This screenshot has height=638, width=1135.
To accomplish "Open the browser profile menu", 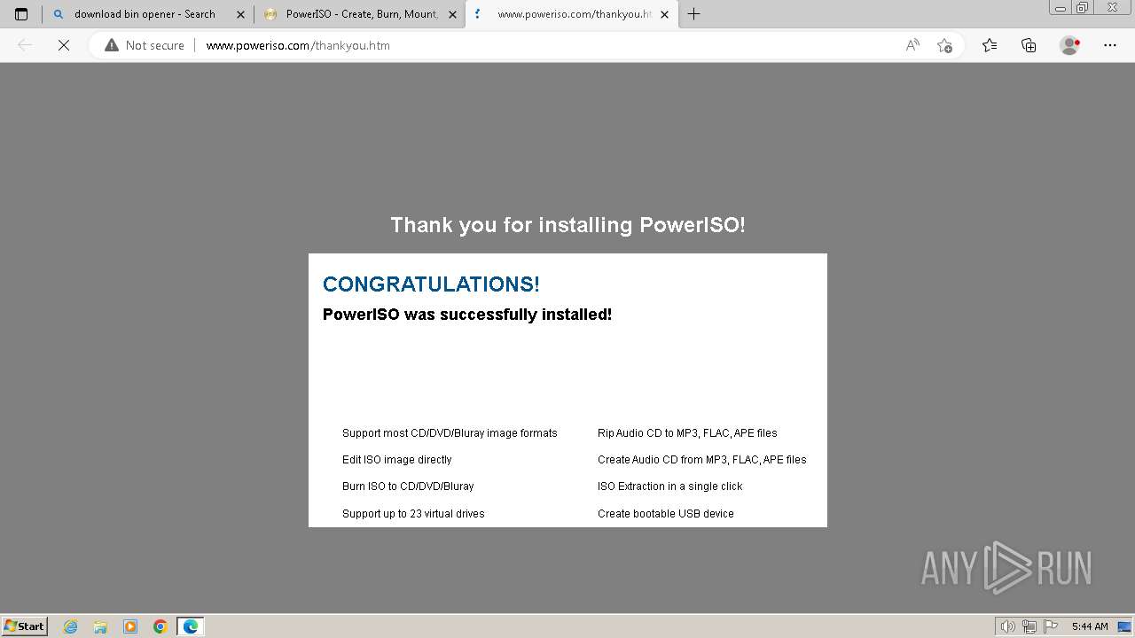I will [x=1069, y=45].
